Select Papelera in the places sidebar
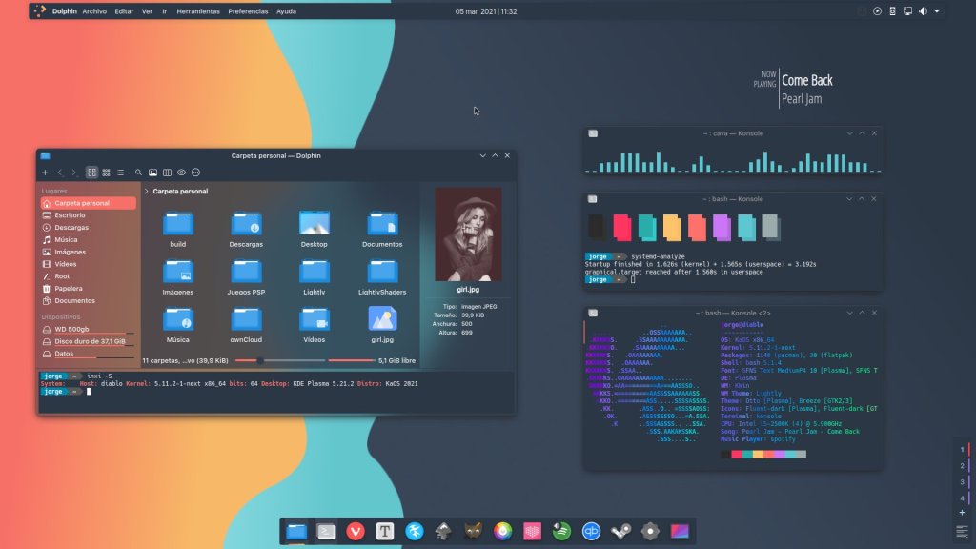This screenshot has width=976, height=549. [x=68, y=288]
